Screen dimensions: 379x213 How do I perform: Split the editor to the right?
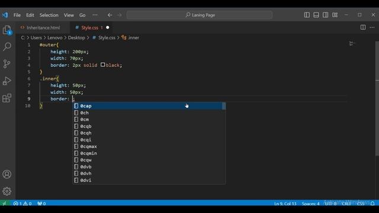pos(363,27)
